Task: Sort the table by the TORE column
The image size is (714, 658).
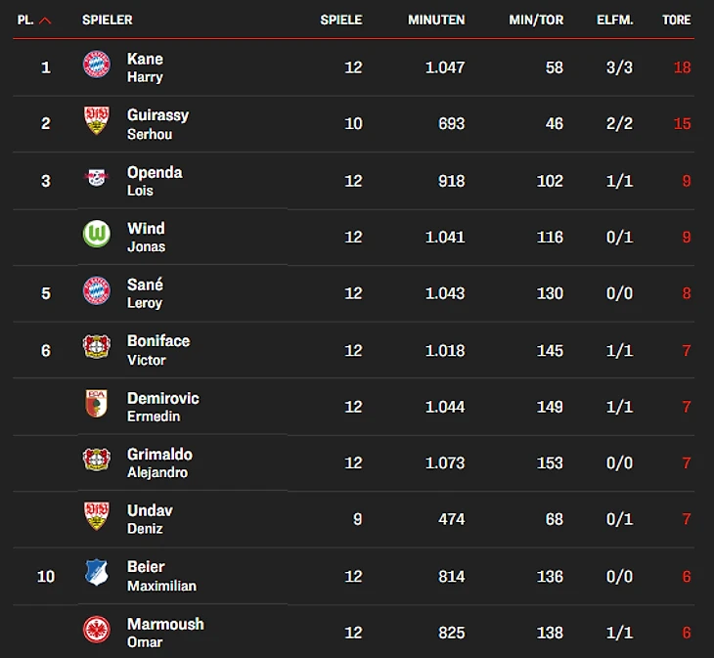Action: [x=676, y=20]
